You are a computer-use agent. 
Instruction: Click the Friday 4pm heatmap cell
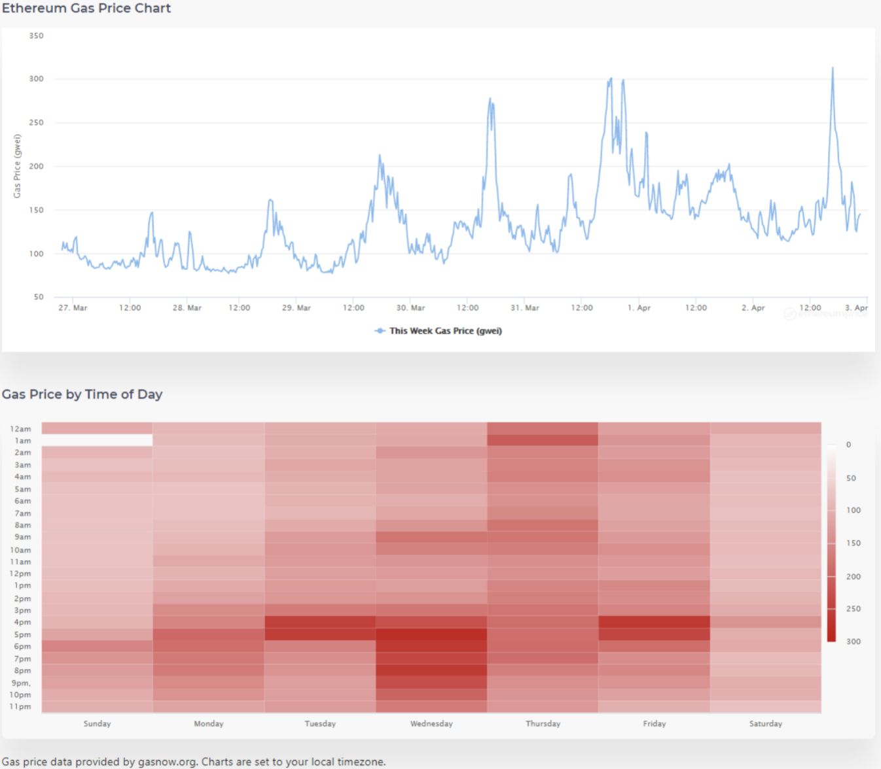pyautogui.click(x=654, y=622)
